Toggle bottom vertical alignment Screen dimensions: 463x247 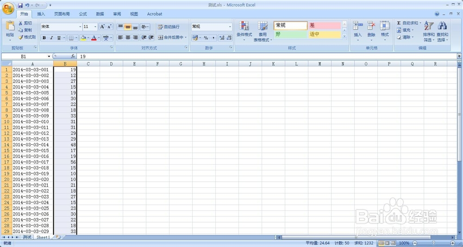(x=135, y=27)
